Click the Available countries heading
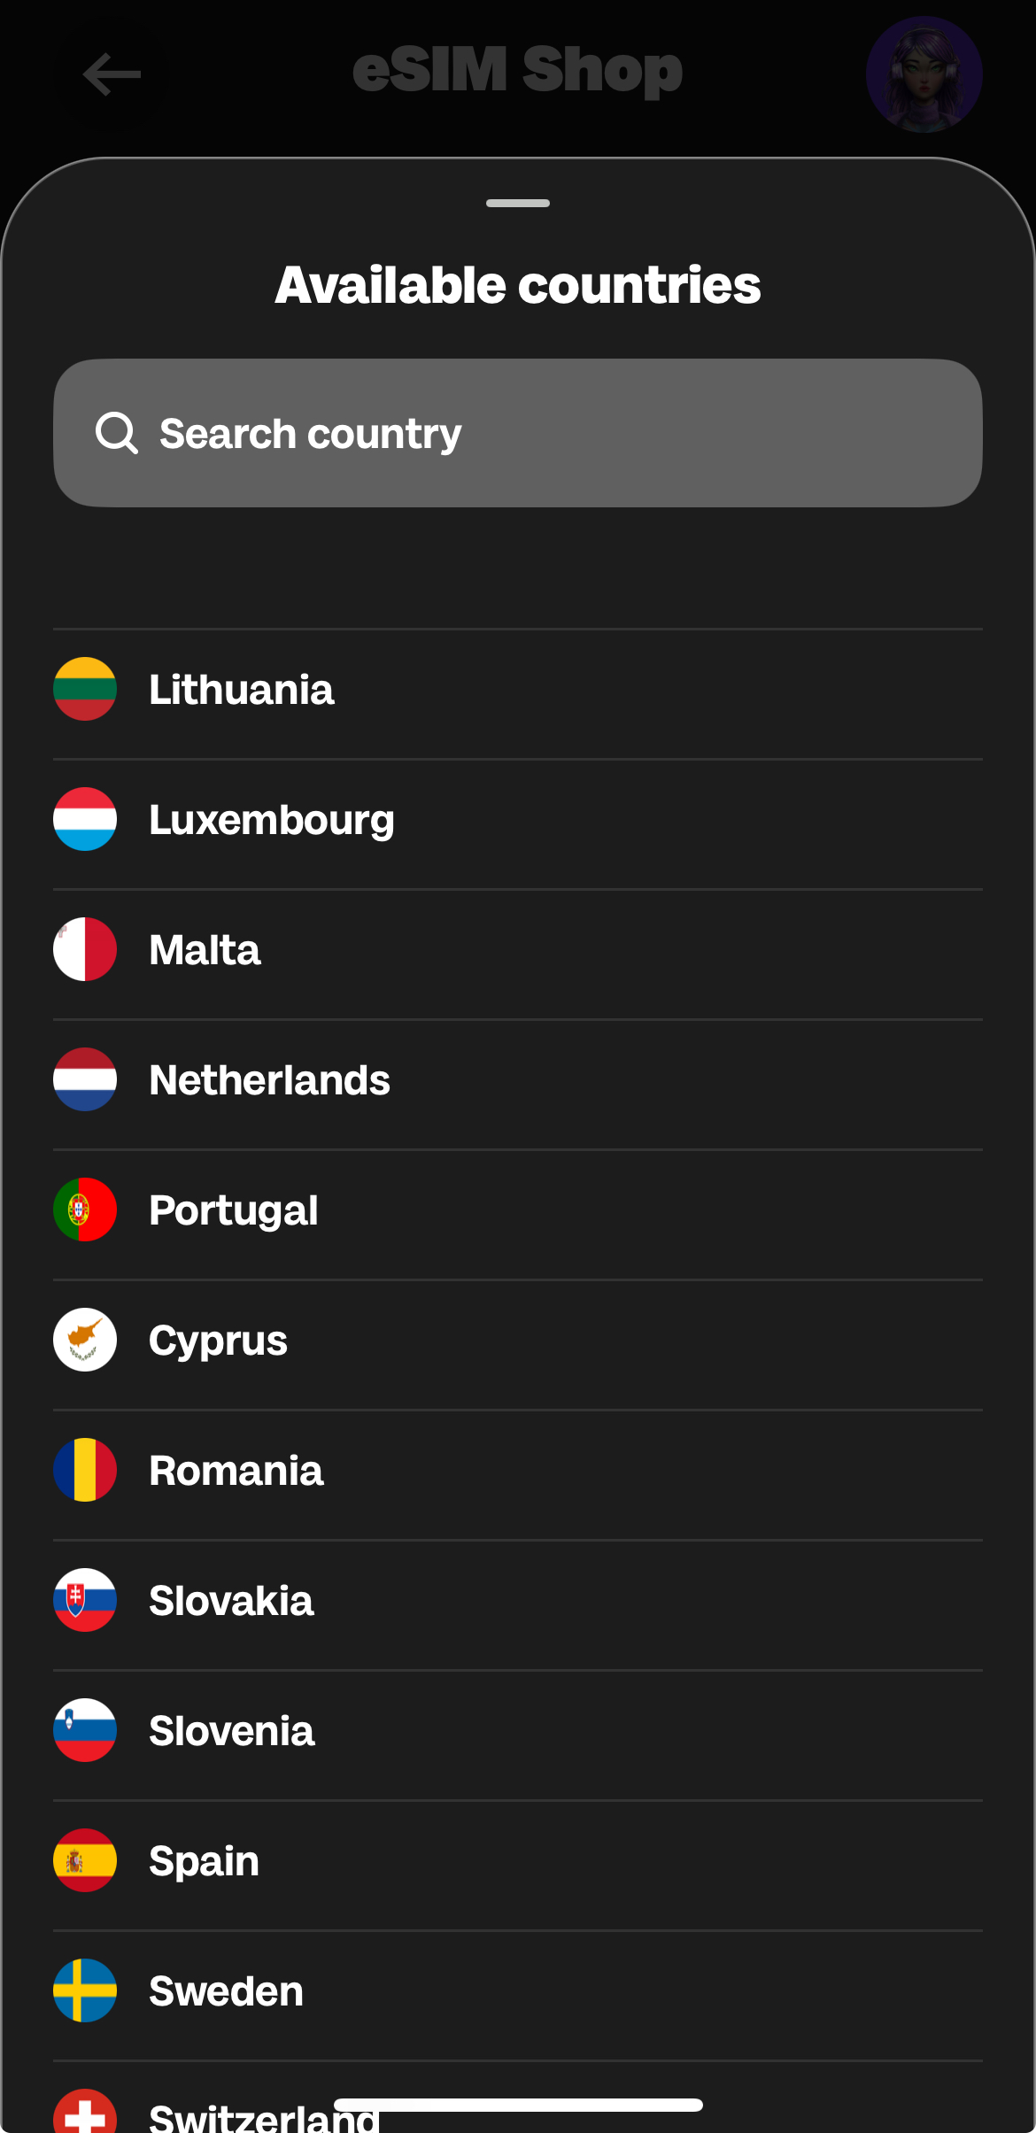1036x2133 pixels. tap(518, 285)
